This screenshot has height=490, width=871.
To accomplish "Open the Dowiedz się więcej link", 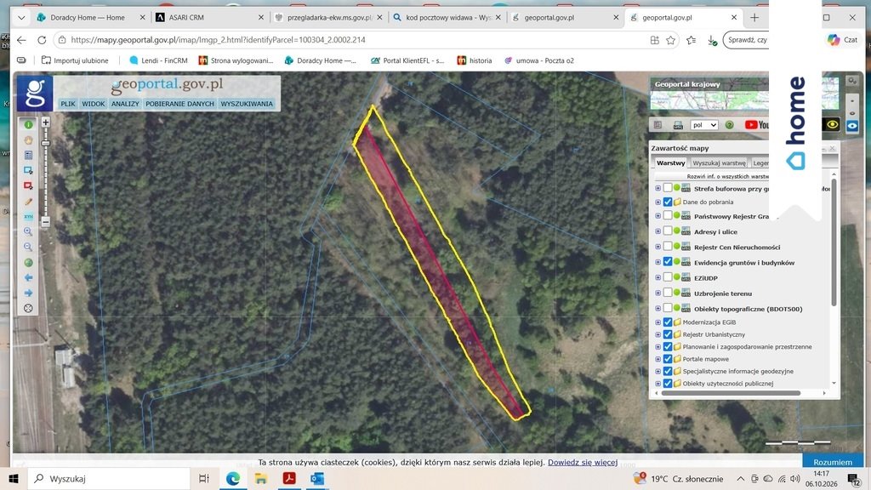I will click(582, 462).
